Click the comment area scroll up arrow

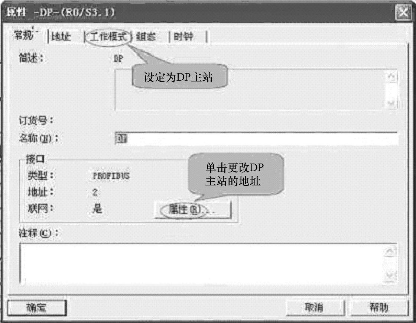(x=390, y=251)
